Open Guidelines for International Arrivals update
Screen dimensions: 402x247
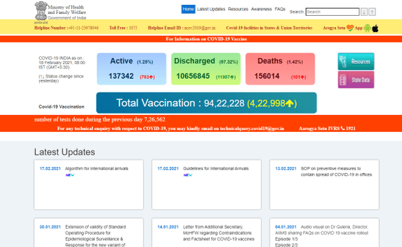click(216, 168)
